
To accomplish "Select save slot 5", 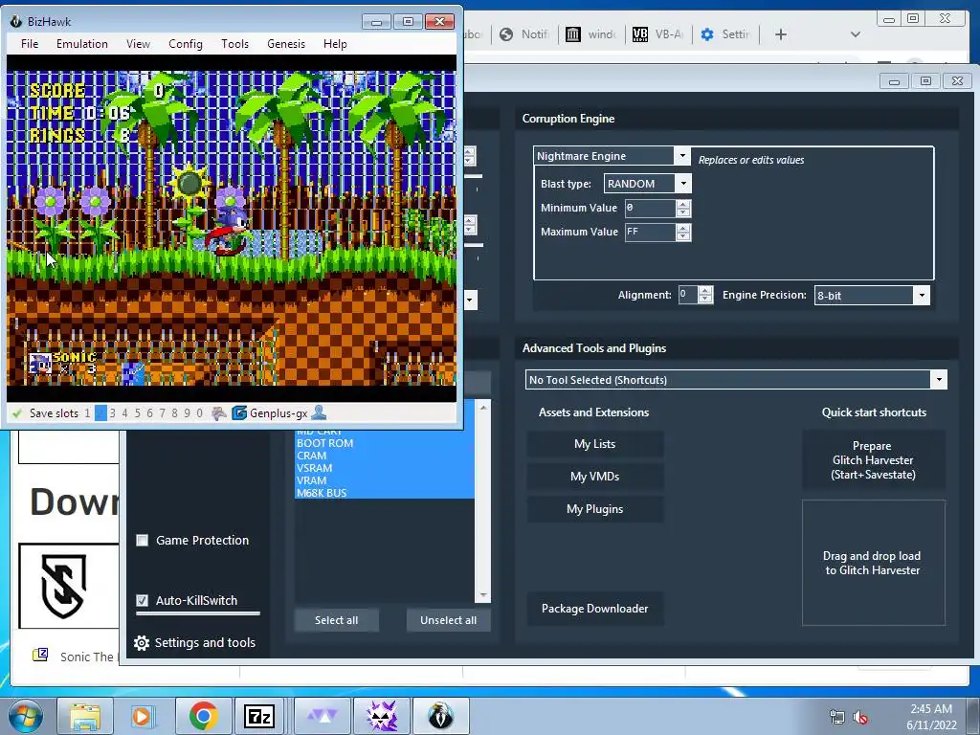I will 138,413.
